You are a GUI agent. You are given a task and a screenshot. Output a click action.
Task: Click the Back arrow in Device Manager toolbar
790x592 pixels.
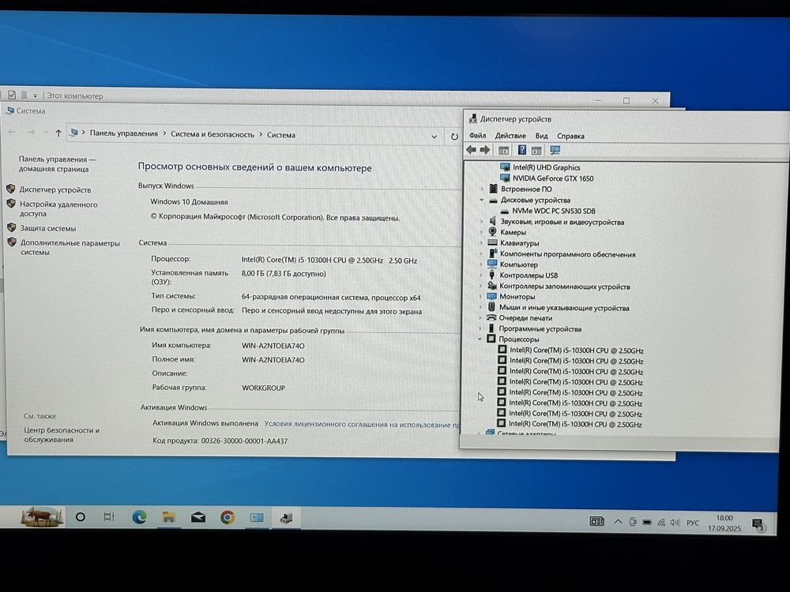coord(471,150)
